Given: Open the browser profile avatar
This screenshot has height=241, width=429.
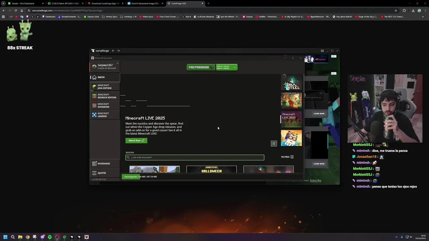Looking at the screenshot, I should pyautogui.click(x=419, y=10).
